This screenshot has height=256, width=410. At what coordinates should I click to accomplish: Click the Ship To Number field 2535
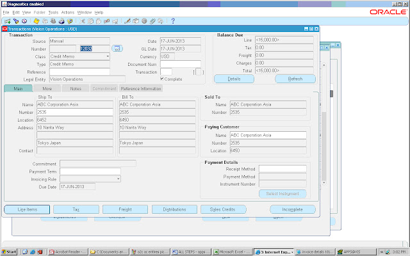75,112
